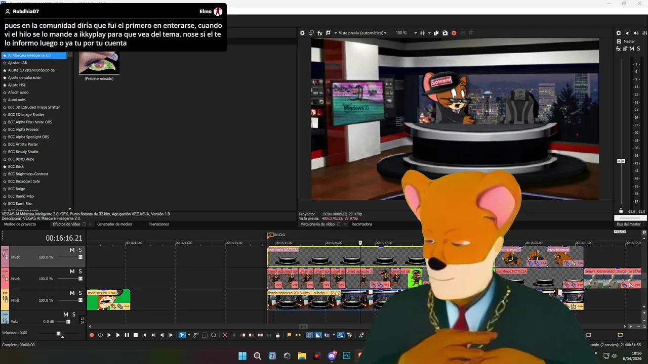The image size is (648, 364).
Task: Open Vista previa (automático) quality dropdown
Action: click(x=362, y=33)
